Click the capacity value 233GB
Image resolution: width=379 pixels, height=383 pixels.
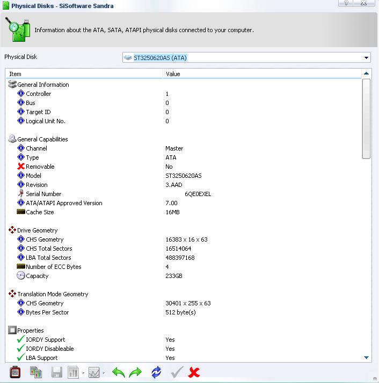173,276
